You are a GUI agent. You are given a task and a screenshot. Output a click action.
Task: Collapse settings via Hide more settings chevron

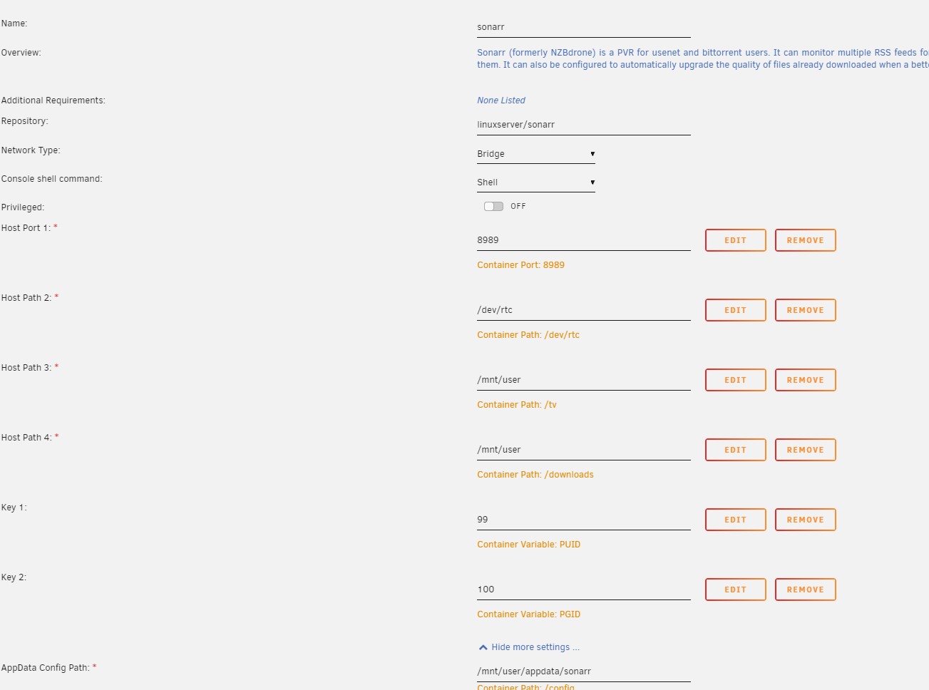pyautogui.click(x=483, y=647)
